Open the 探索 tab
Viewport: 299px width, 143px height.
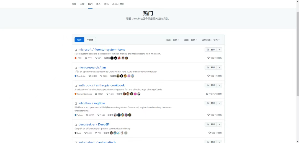pos(74,4)
